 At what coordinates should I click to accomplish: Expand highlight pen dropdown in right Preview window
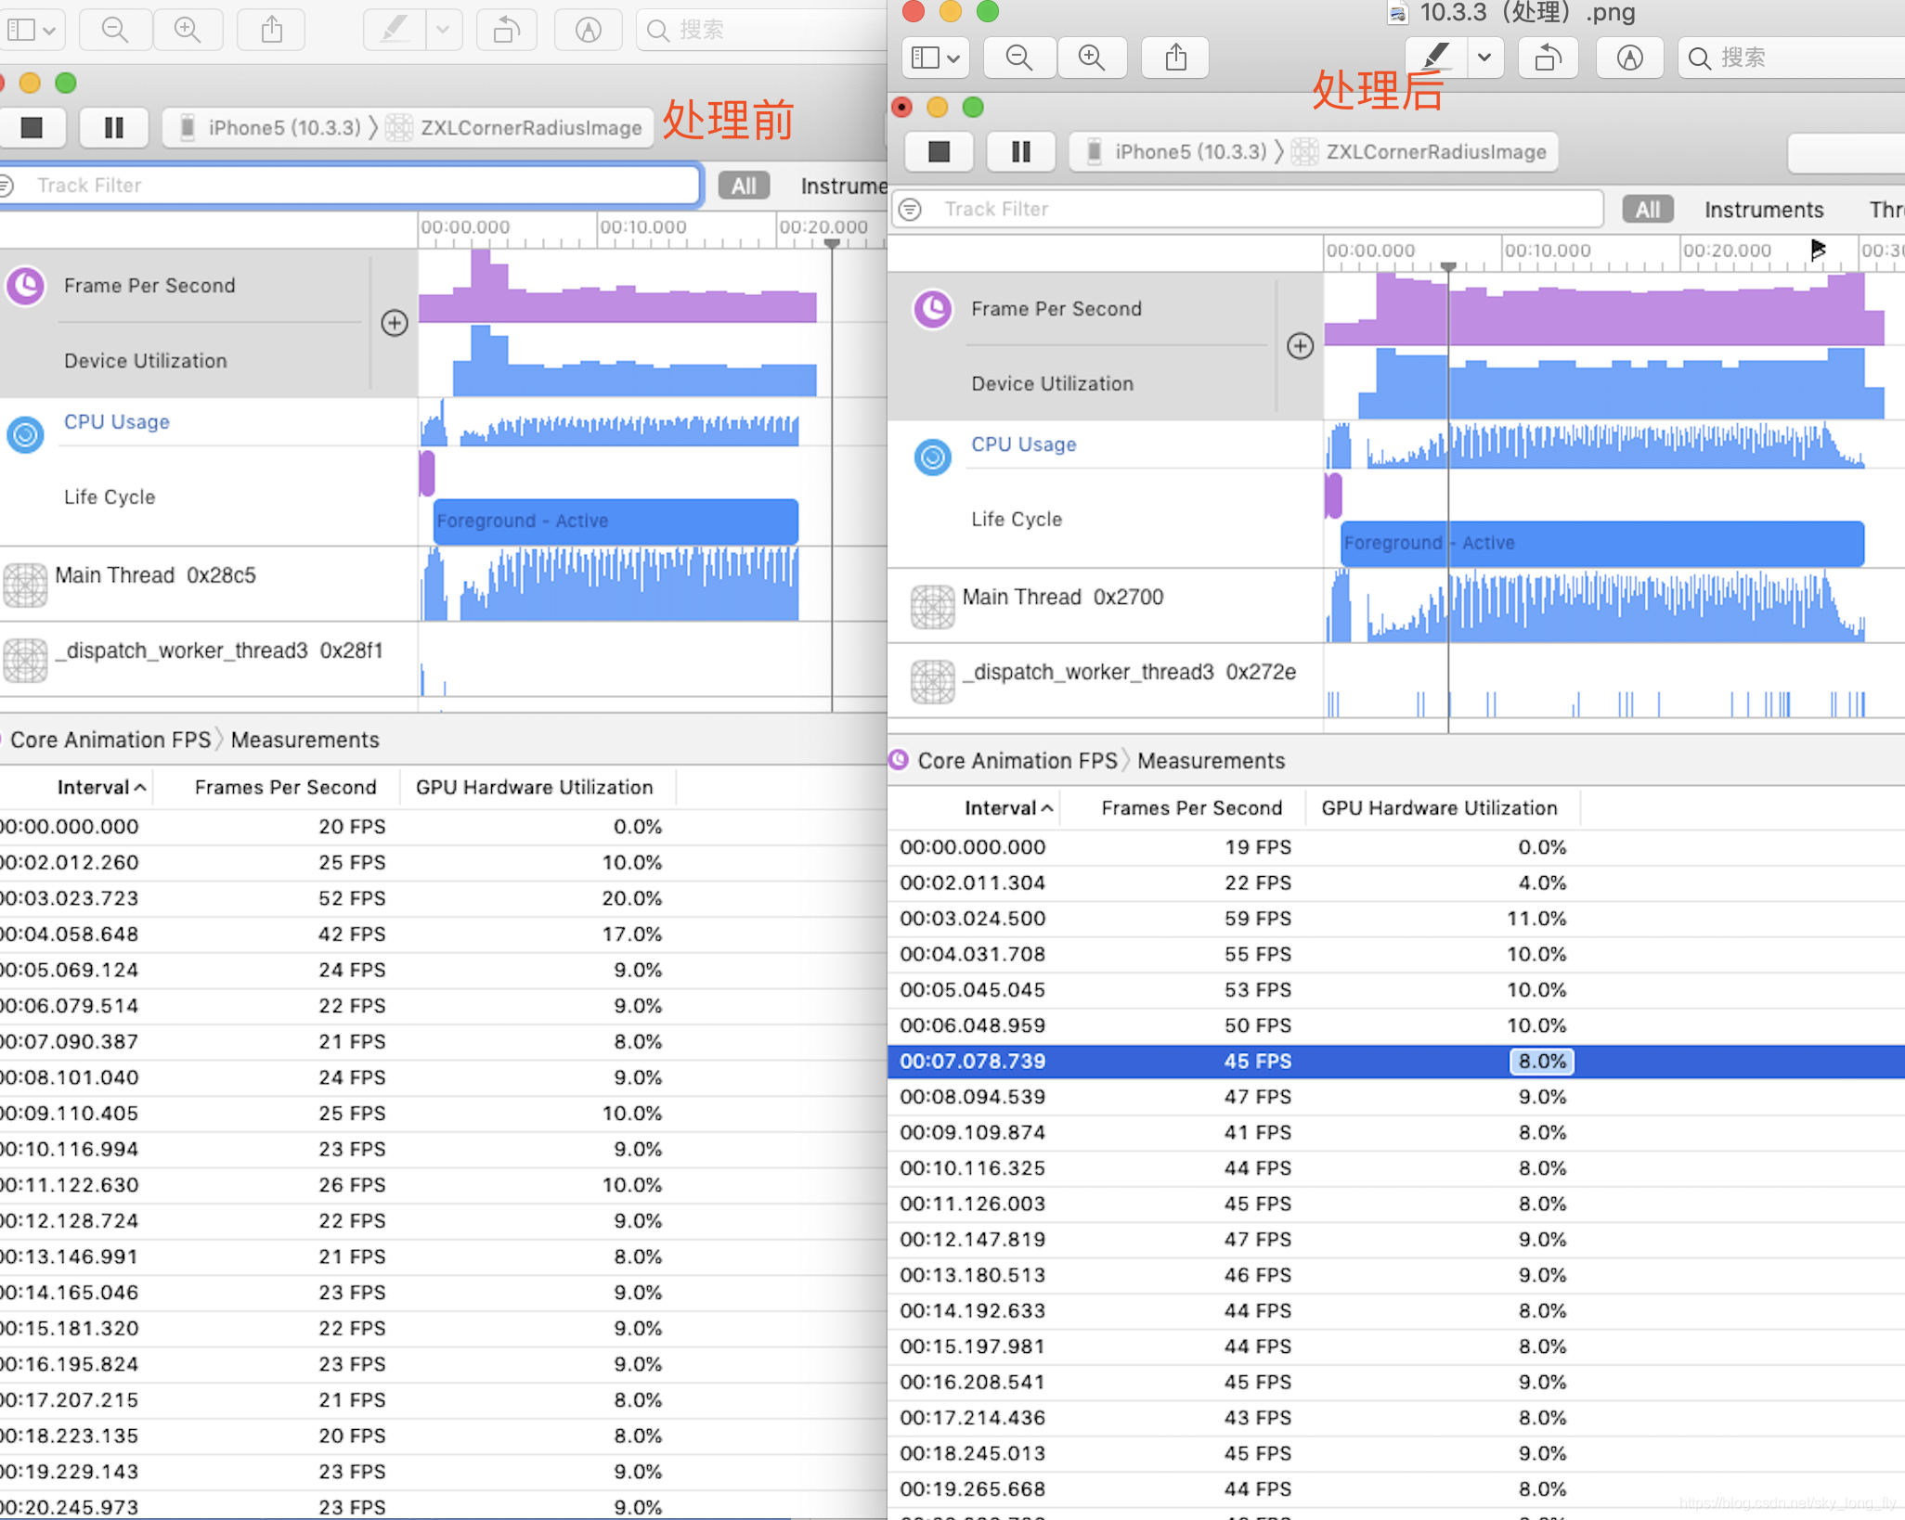pyautogui.click(x=1485, y=58)
